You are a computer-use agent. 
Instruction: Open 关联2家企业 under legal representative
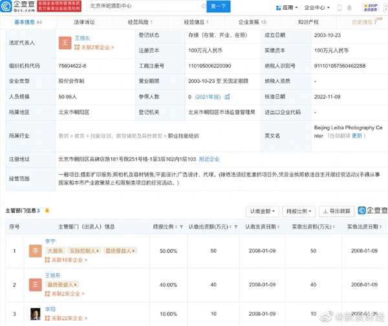click(x=94, y=47)
